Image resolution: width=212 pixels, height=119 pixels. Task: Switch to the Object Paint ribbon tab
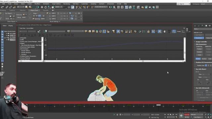coord(34,10)
